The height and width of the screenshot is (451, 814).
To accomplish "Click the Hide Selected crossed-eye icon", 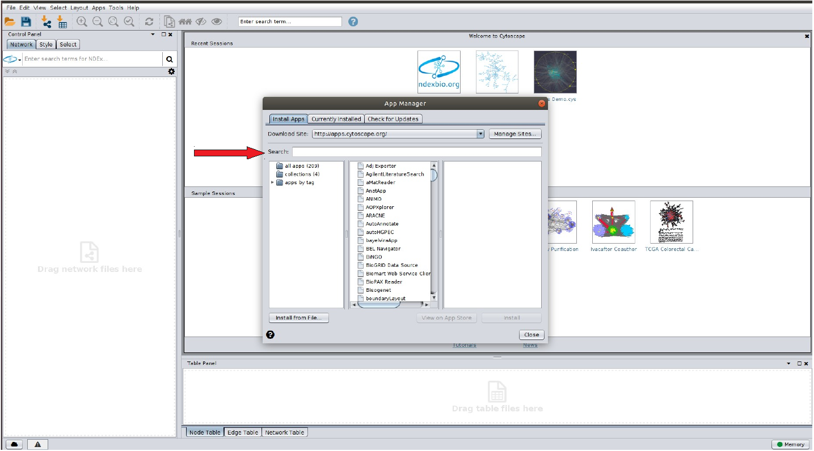I will pyautogui.click(x=201, y=22).
